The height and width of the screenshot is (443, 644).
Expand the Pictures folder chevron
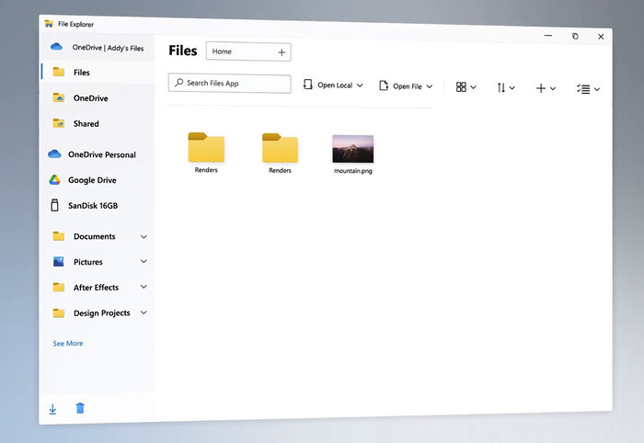(144, 262)
